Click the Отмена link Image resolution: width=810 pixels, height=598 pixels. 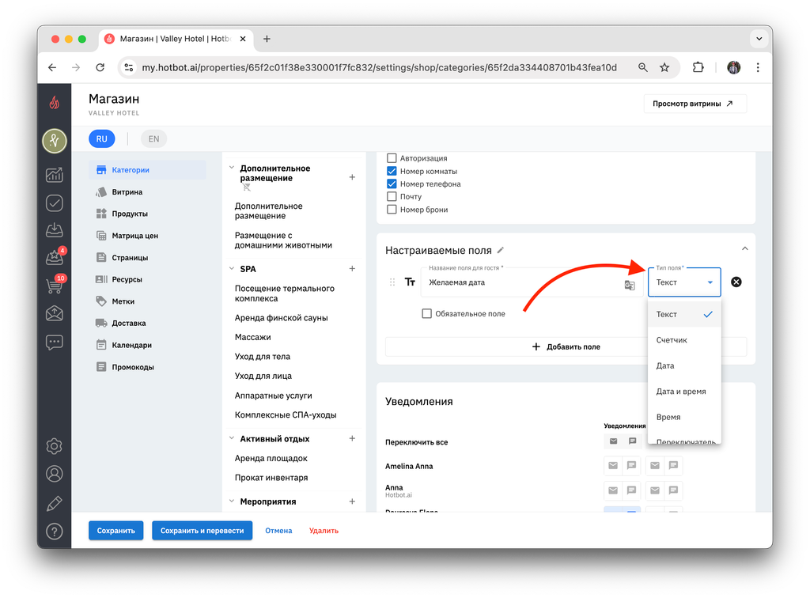click(278, 530)
